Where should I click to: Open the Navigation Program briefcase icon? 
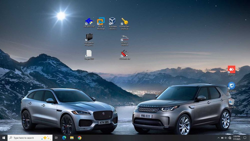[89, 40]
